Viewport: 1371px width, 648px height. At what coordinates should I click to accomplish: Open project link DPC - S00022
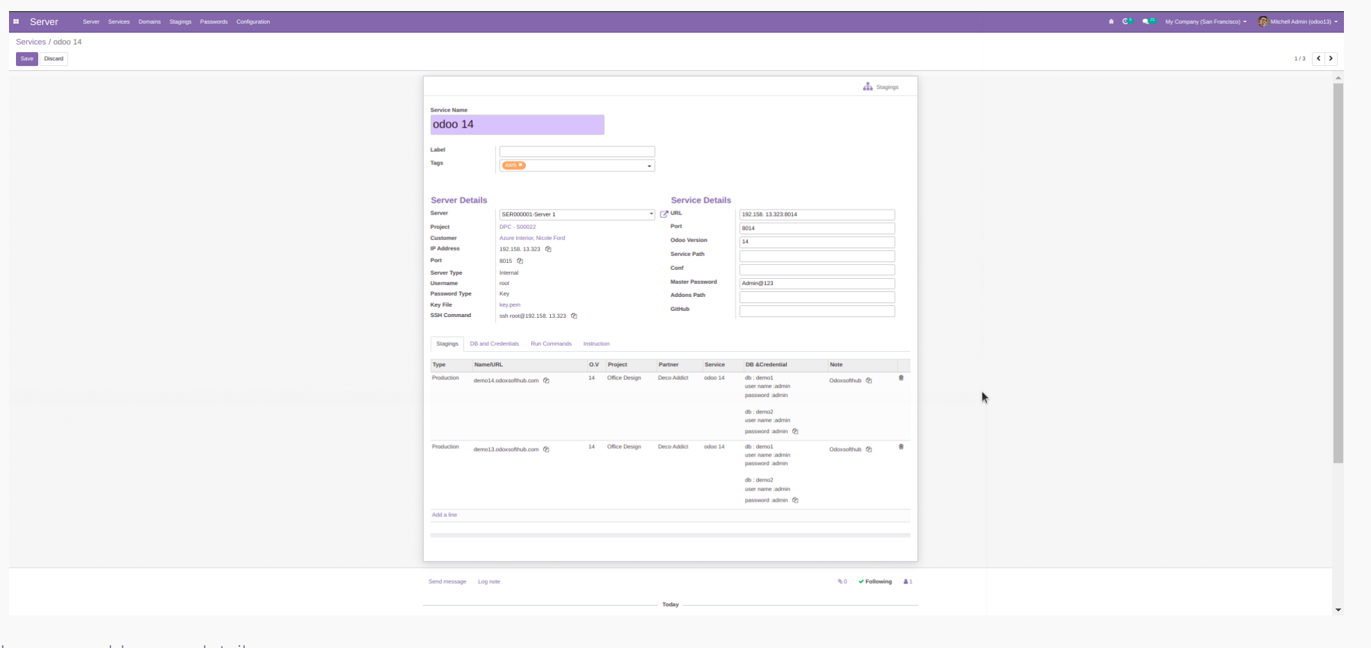[518, 227]
